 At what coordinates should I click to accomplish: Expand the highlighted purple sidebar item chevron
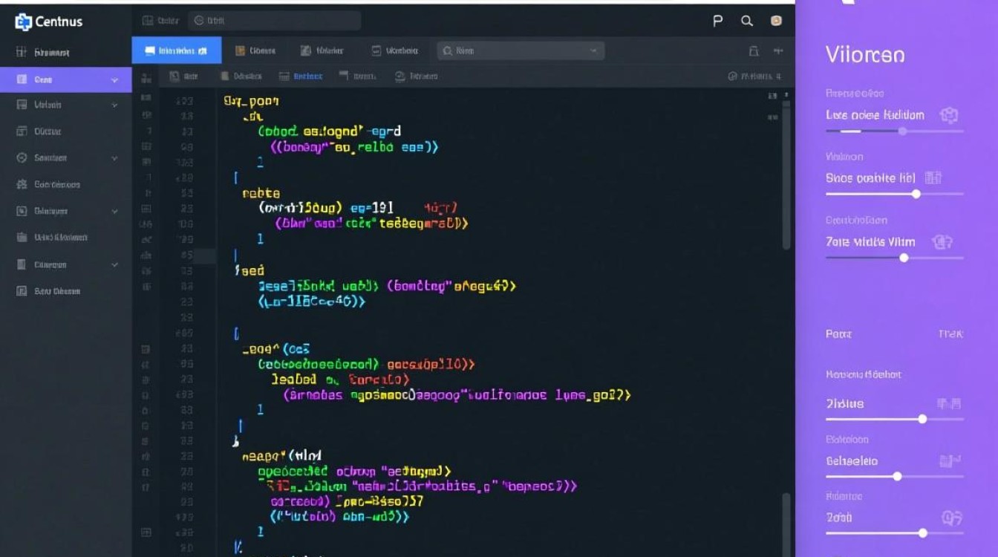coord(114,79)
